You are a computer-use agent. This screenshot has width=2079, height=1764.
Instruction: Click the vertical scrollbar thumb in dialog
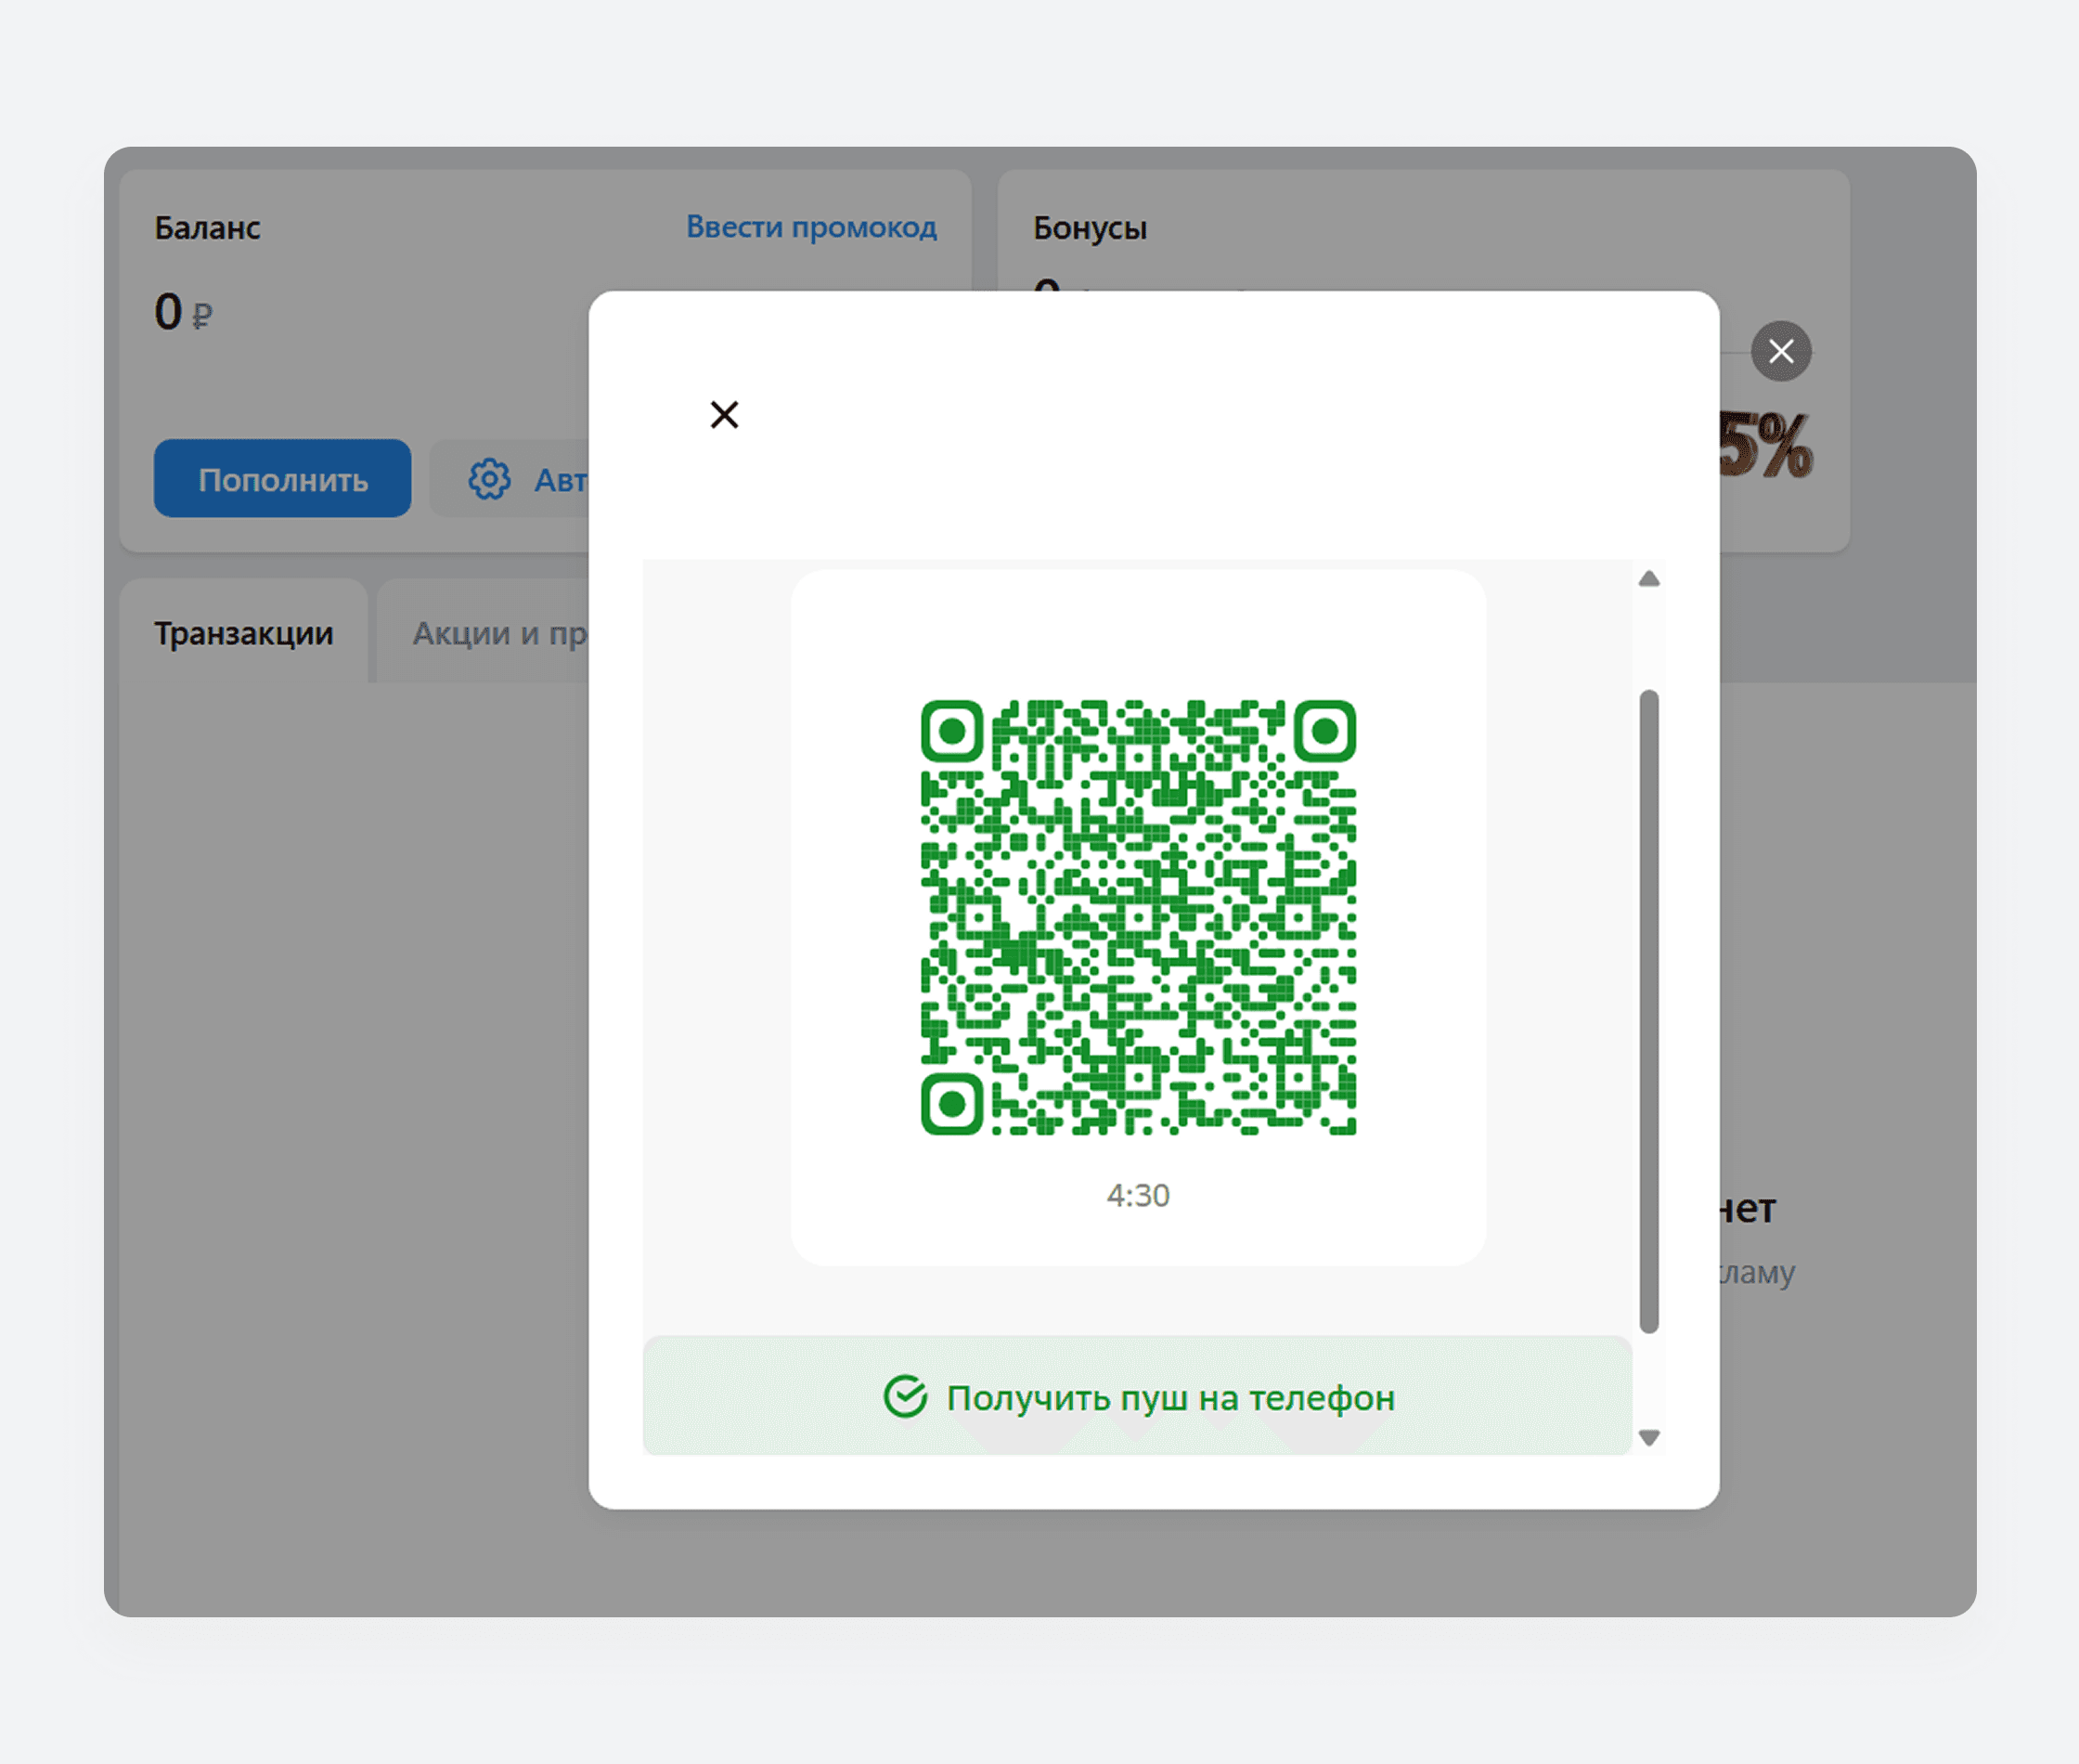point(1649,1011)
